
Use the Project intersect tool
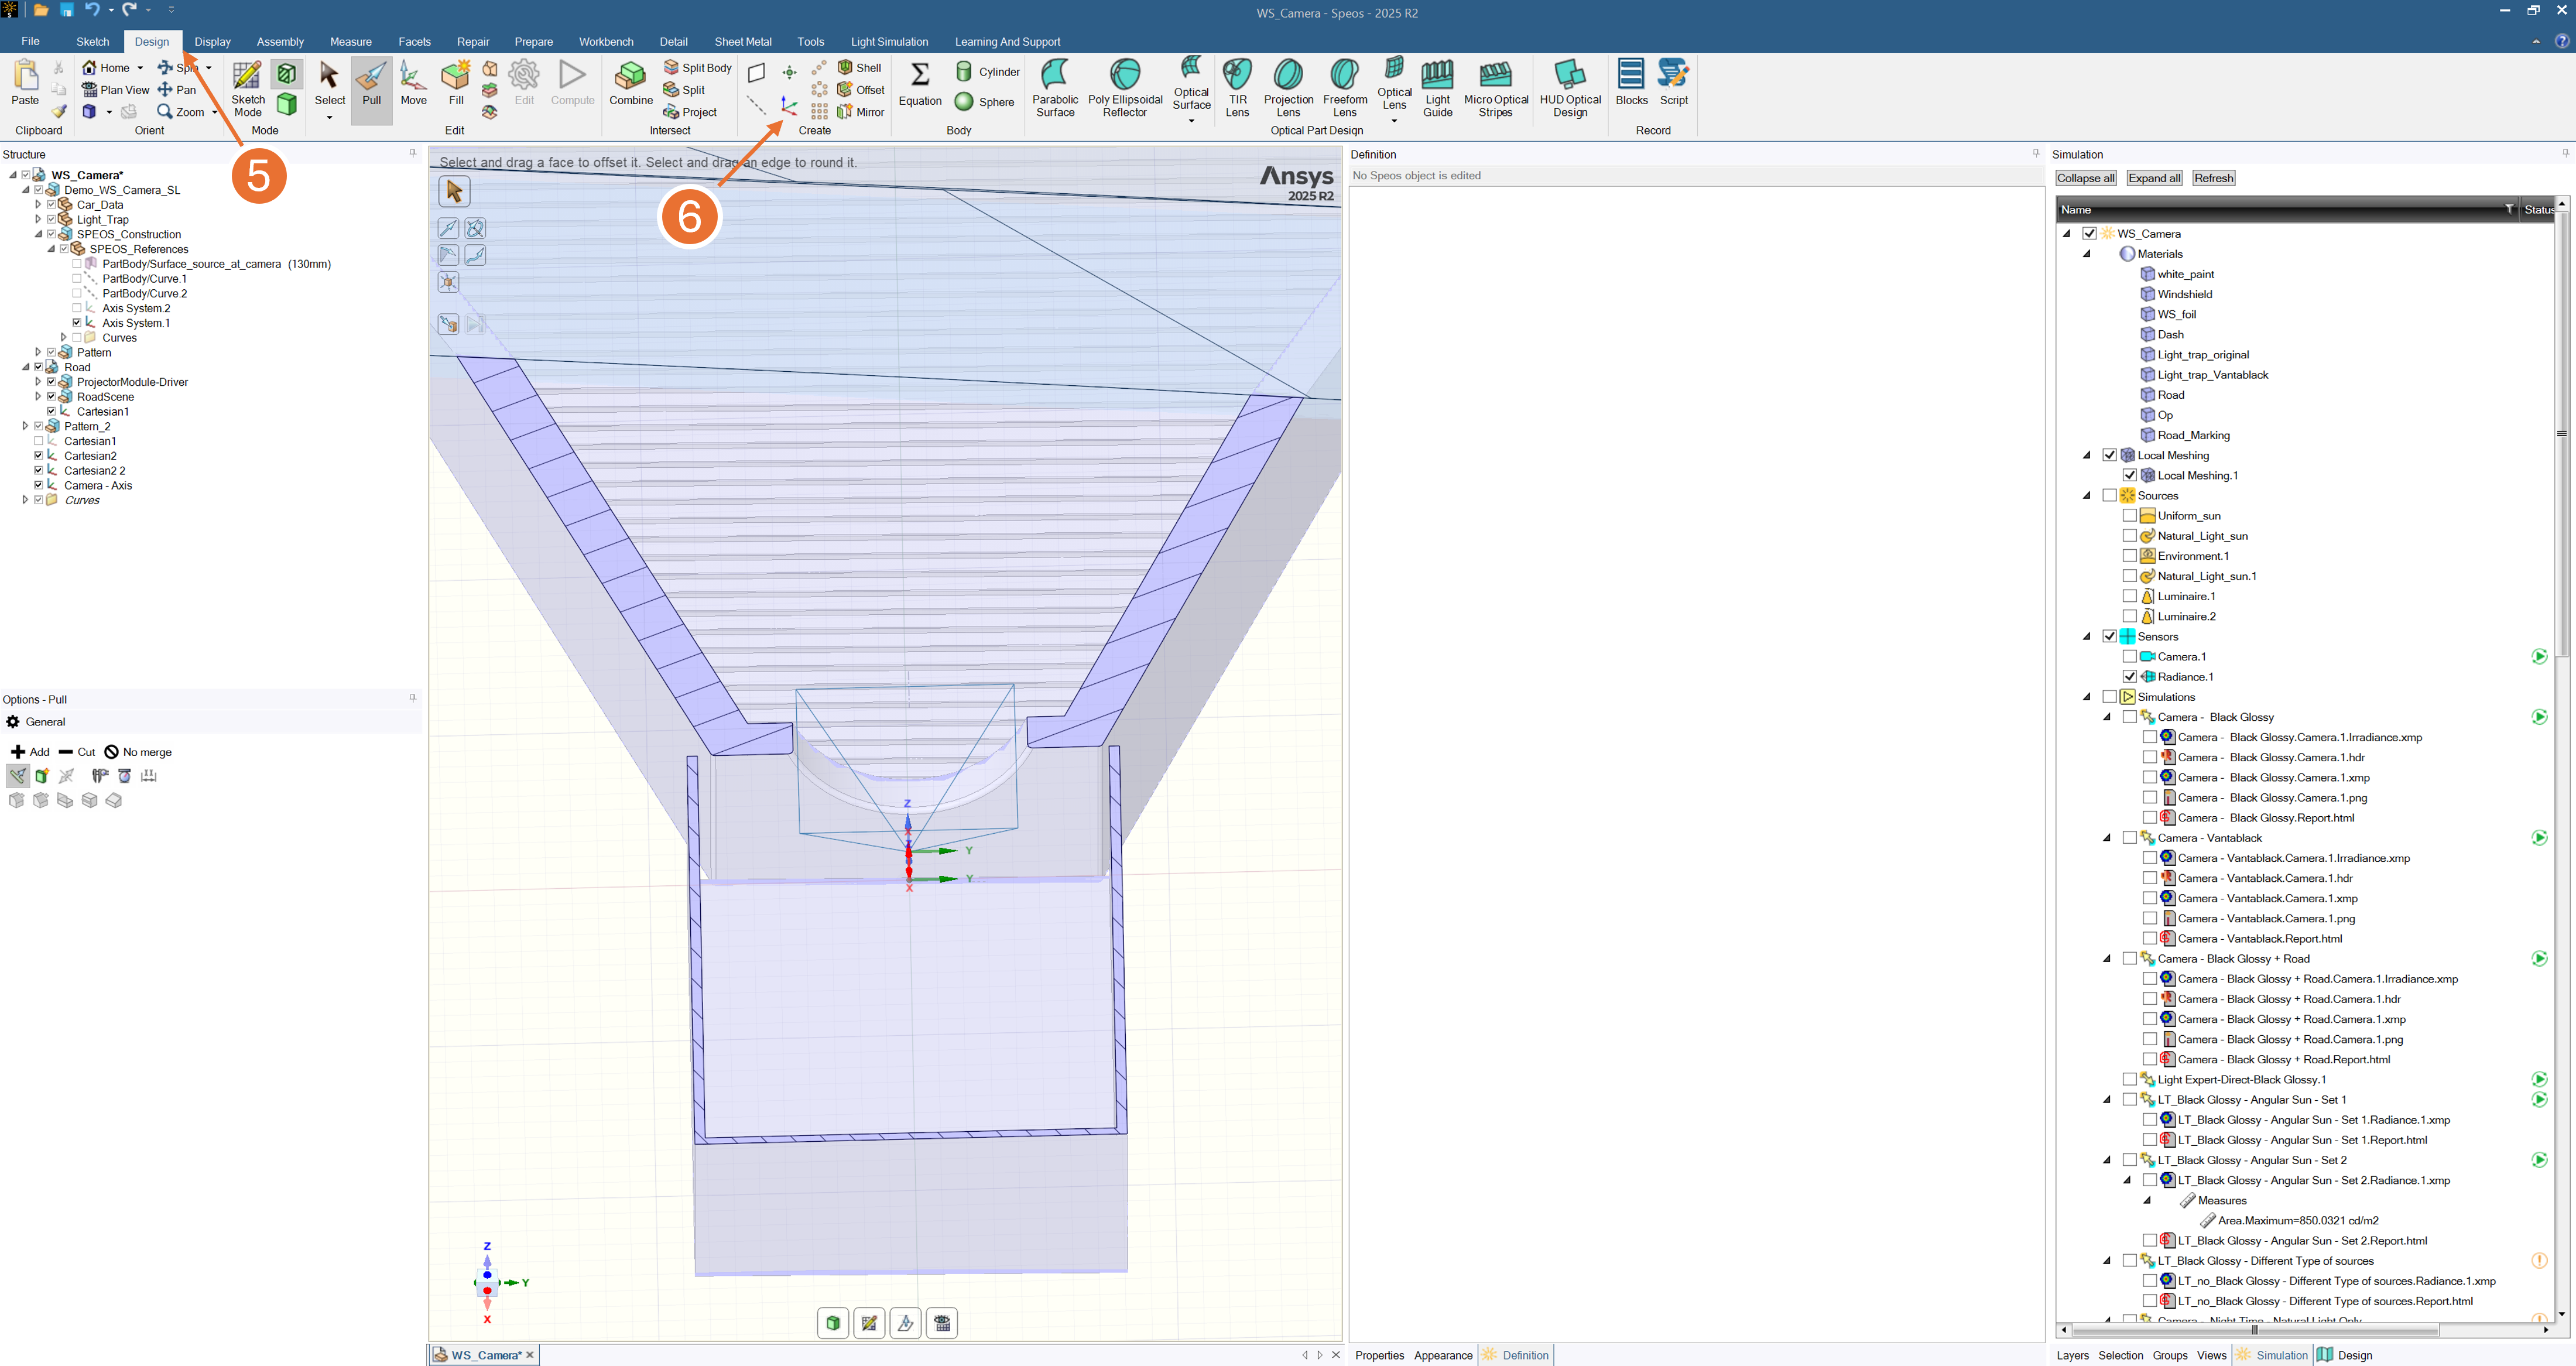[x=690, y=112]
